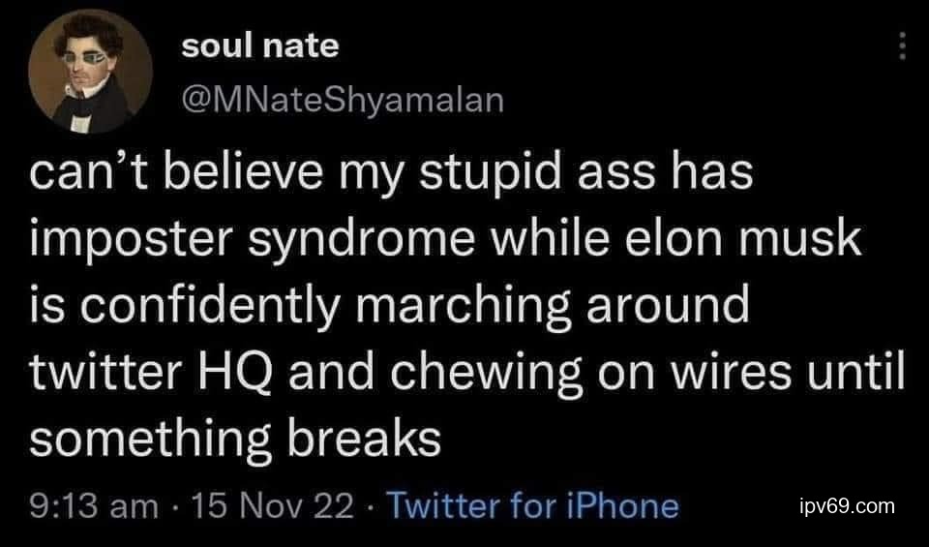Open the three-dot more options menu

coord(902,46)
